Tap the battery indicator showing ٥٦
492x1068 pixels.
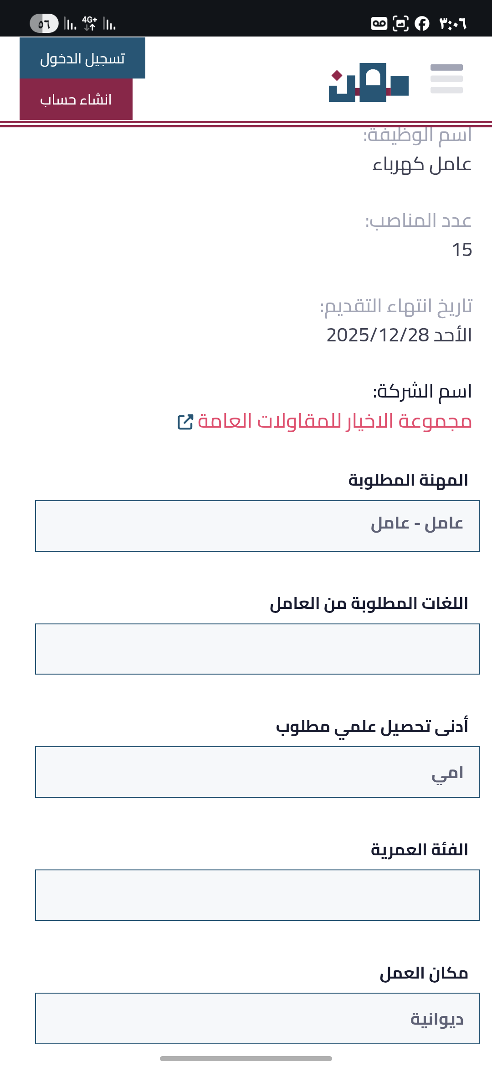[x=44, y=23]
